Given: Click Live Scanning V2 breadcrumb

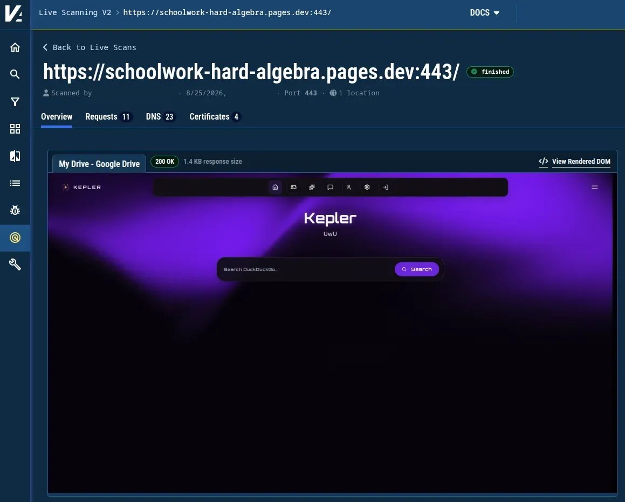Looking at the screenshot, I should click(75, 12).
